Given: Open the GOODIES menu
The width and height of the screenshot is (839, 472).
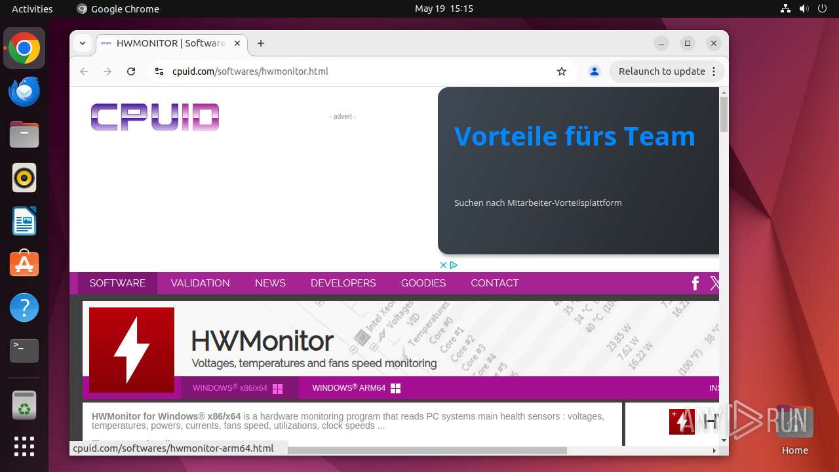Looking at the screenshot, I should 423,283.
